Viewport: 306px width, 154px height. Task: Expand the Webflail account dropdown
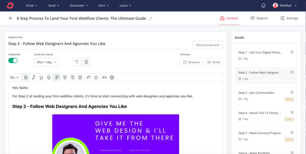296,6
